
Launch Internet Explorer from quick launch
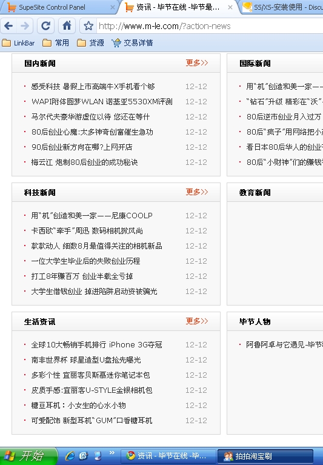[x=70, y=455]
